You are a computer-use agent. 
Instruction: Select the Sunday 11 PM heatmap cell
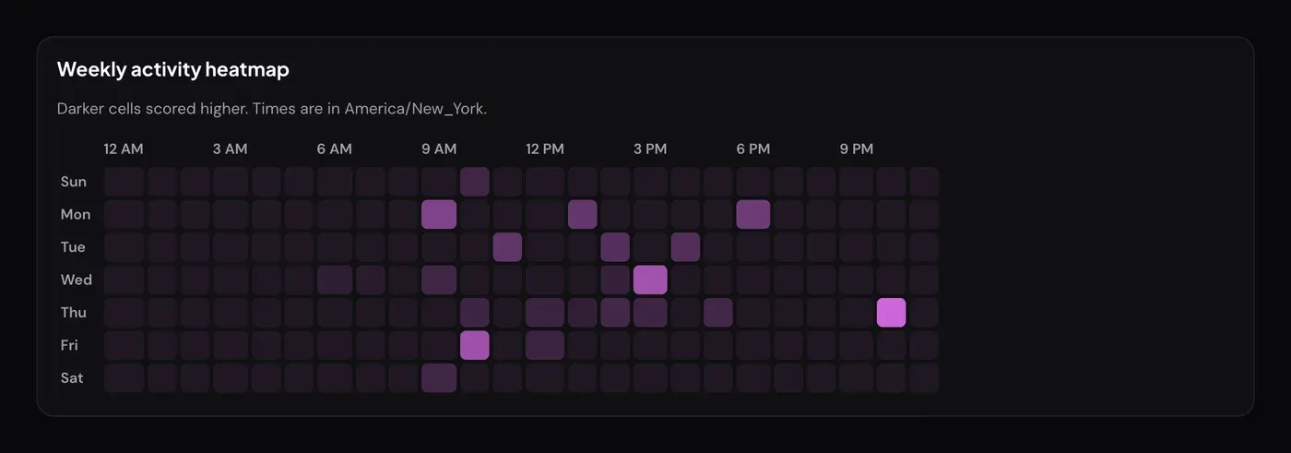tap(925, 182)
